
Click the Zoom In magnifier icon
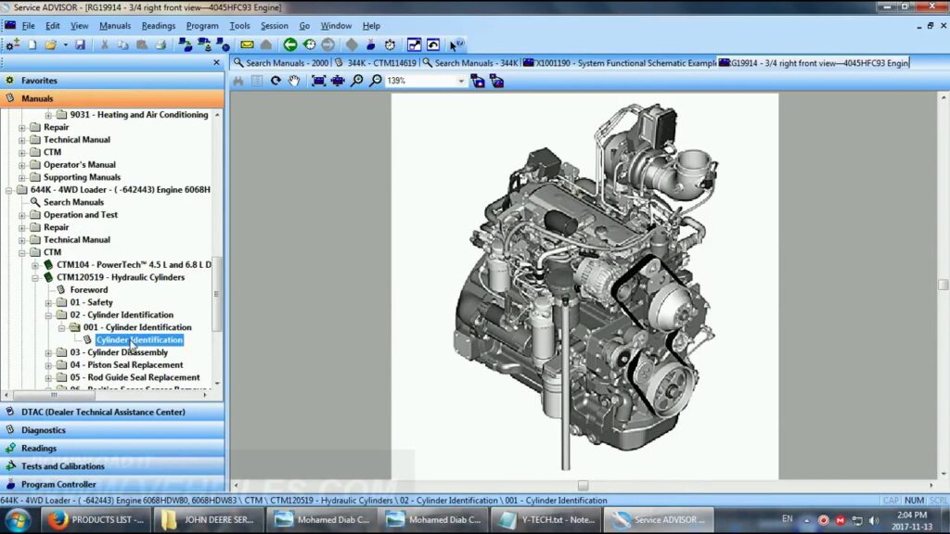click(357, 81)
